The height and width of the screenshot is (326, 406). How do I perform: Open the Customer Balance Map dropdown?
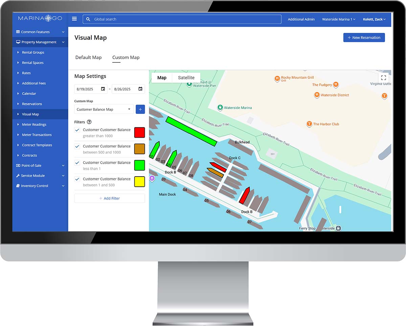[104, 109]
